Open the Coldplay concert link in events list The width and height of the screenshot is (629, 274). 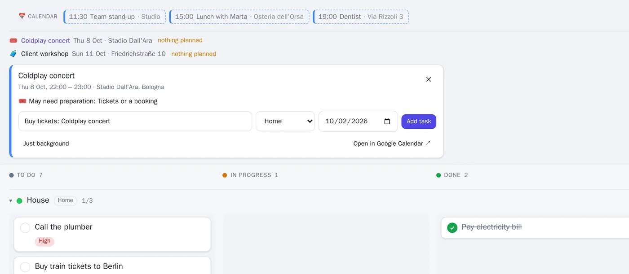pos(45,41)
